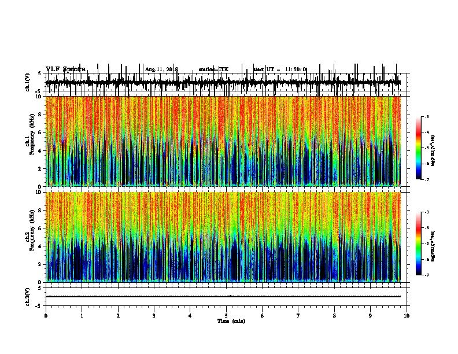Click the ch.2 spectrogram "2" kHz tick
Viewport: 458px width, 354px height.
click(40, 264)
